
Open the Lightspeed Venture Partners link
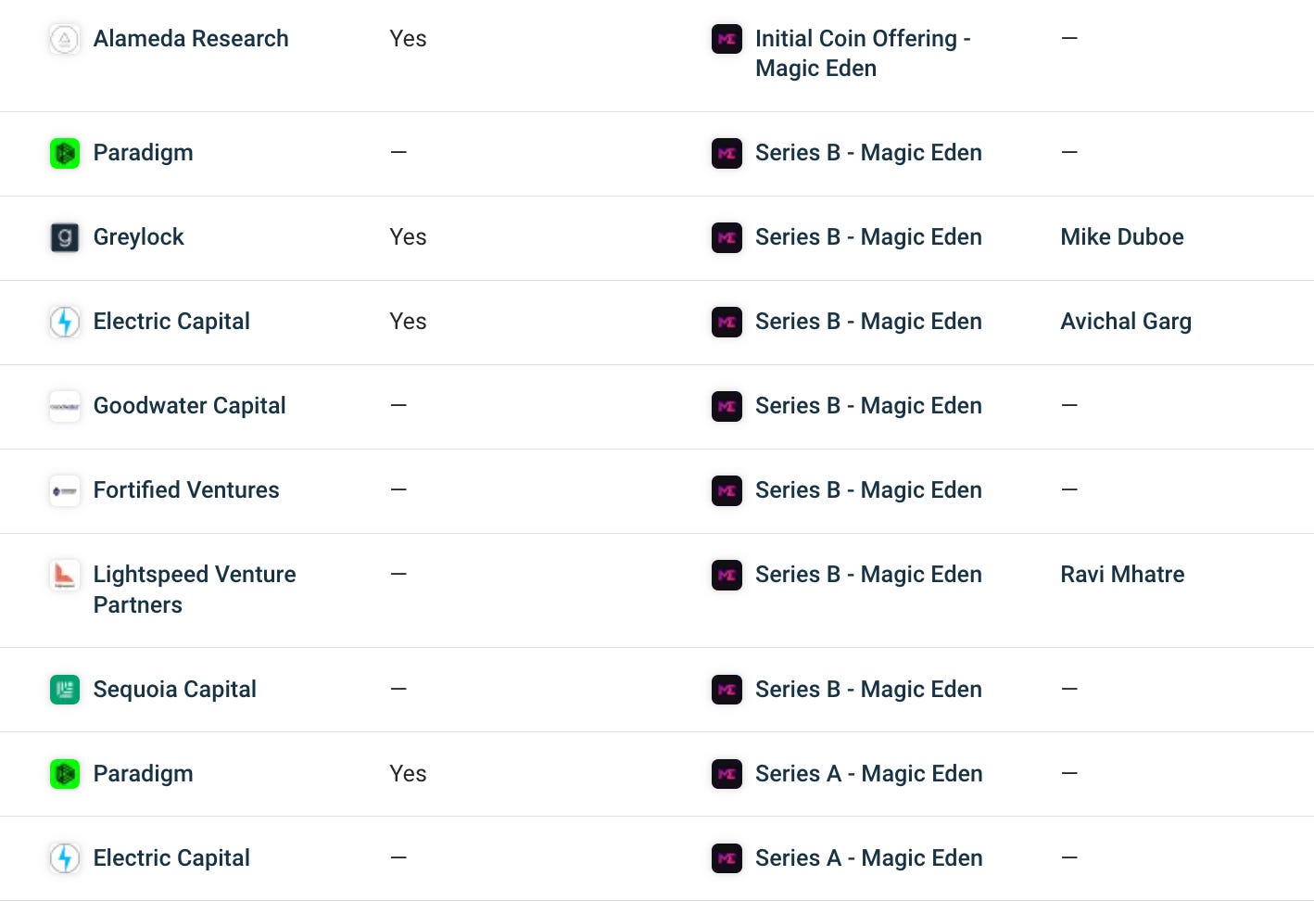[195, 590]
